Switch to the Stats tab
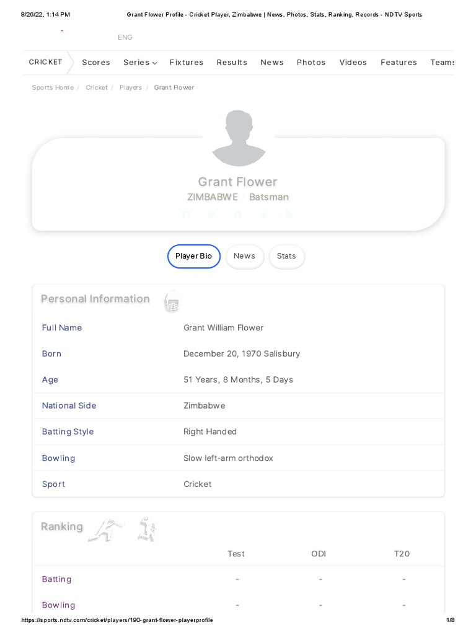 point(286,256)
